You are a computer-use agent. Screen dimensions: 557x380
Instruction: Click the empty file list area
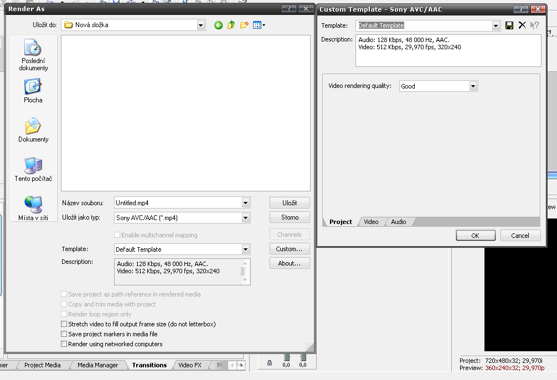point(186,113)
